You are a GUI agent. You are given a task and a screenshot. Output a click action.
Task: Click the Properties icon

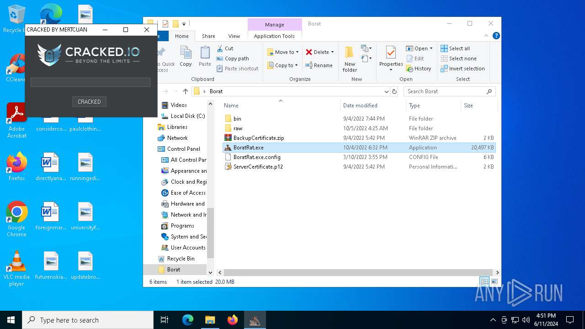(x=391, y=53)
